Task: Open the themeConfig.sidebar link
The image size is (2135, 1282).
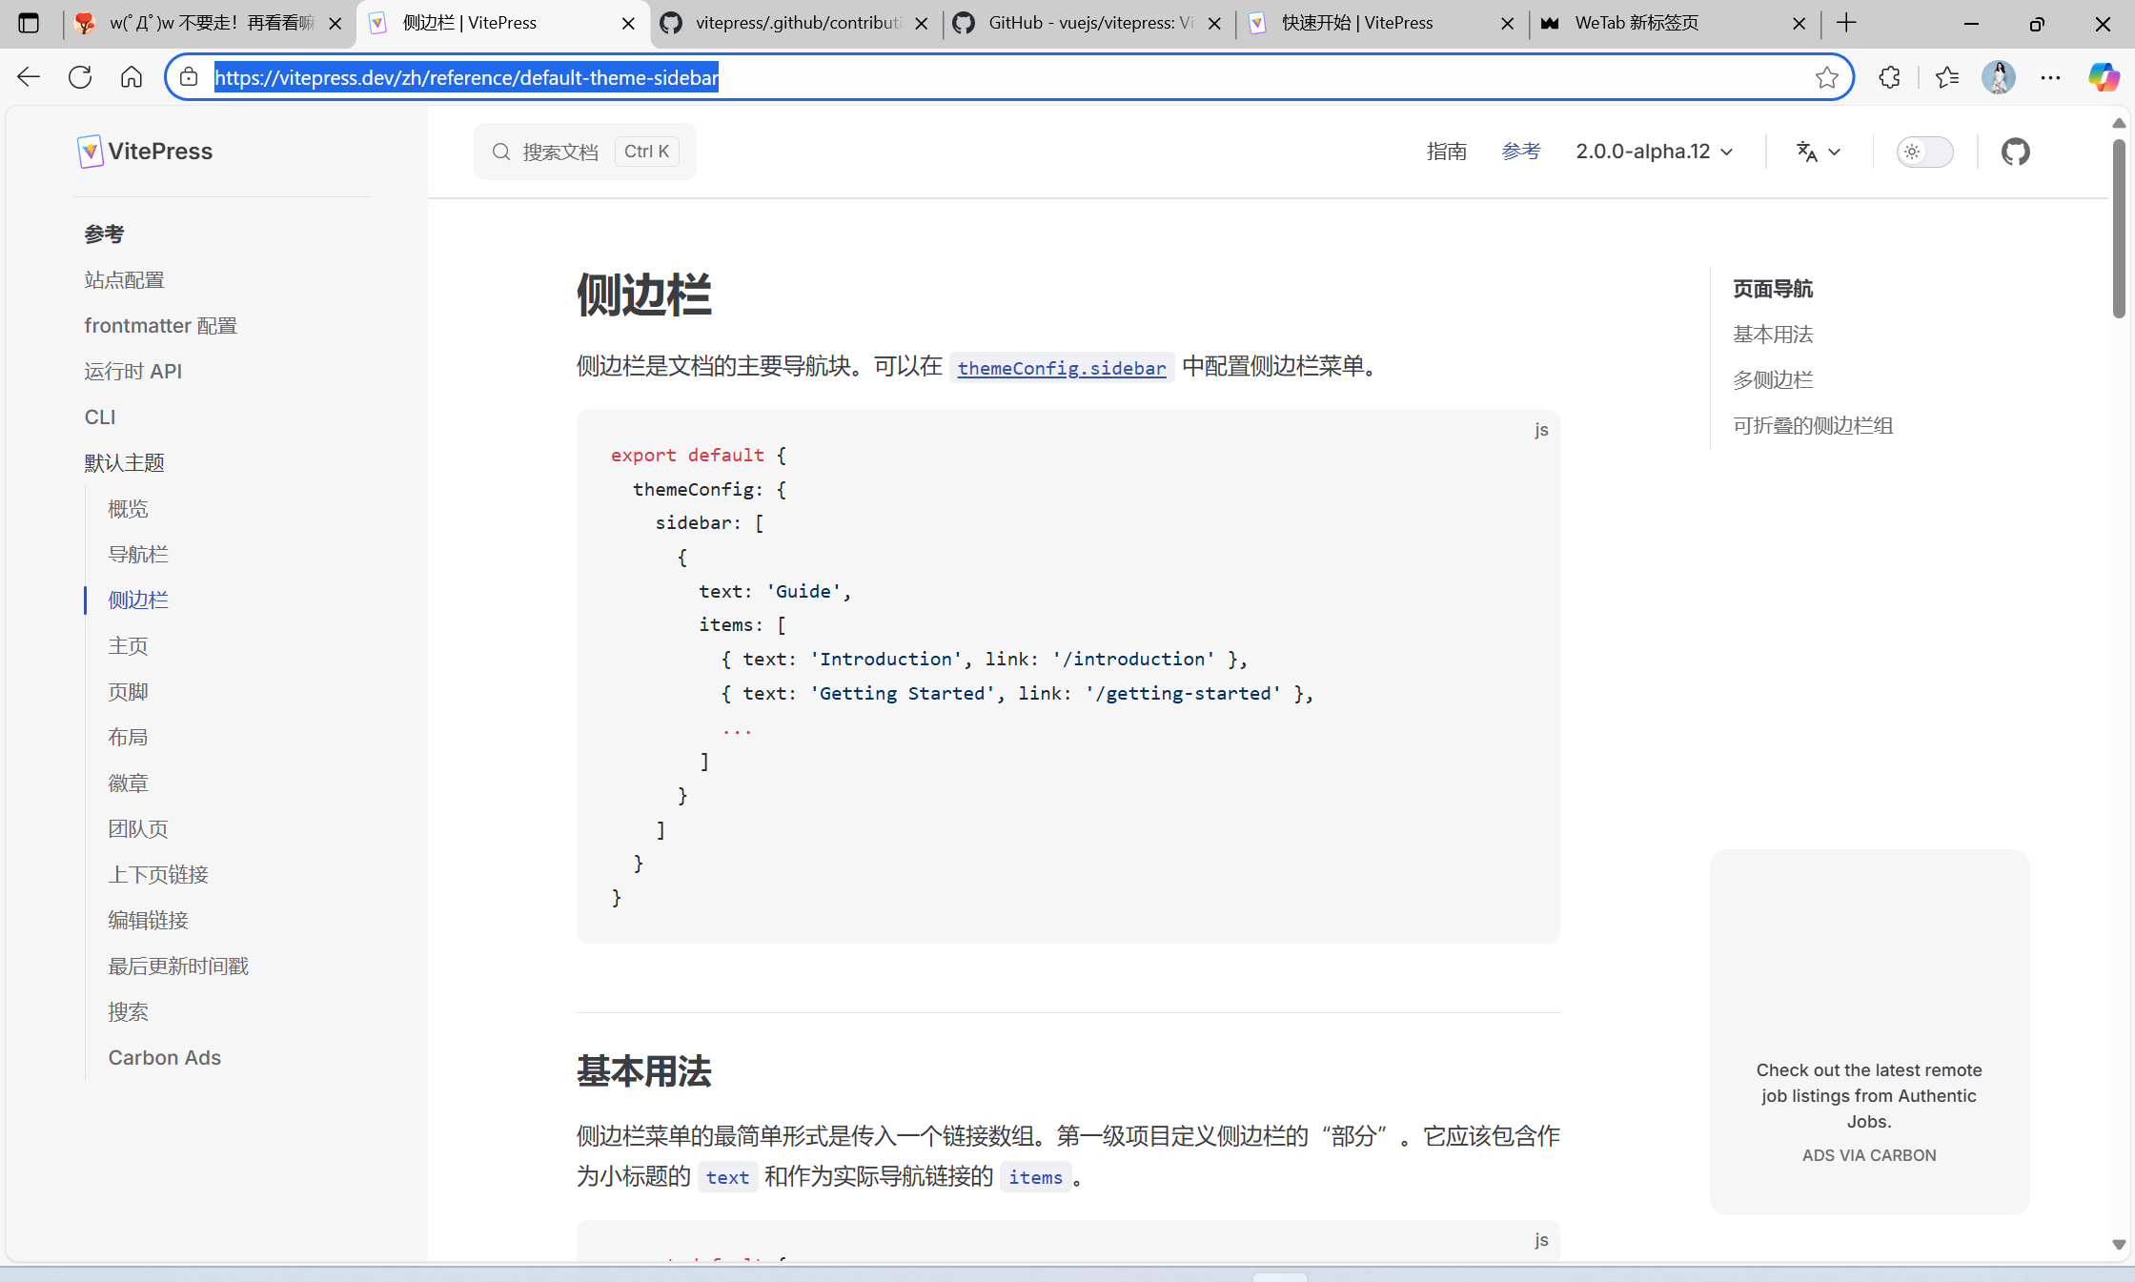Action: [x=1062, y=368]
